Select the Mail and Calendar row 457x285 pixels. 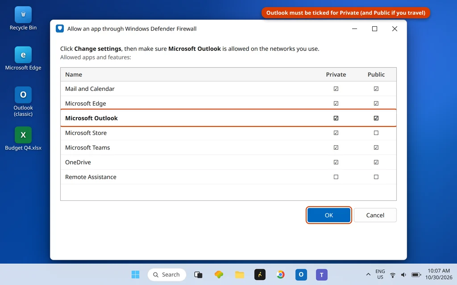point(228,89)
